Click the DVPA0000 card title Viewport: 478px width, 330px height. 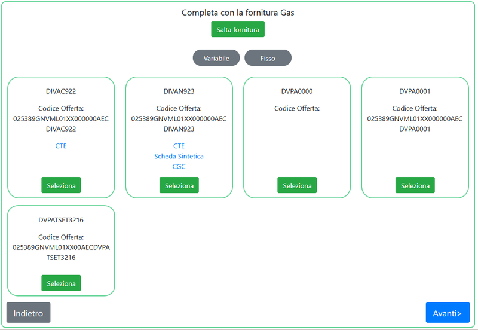coord(297,91)
